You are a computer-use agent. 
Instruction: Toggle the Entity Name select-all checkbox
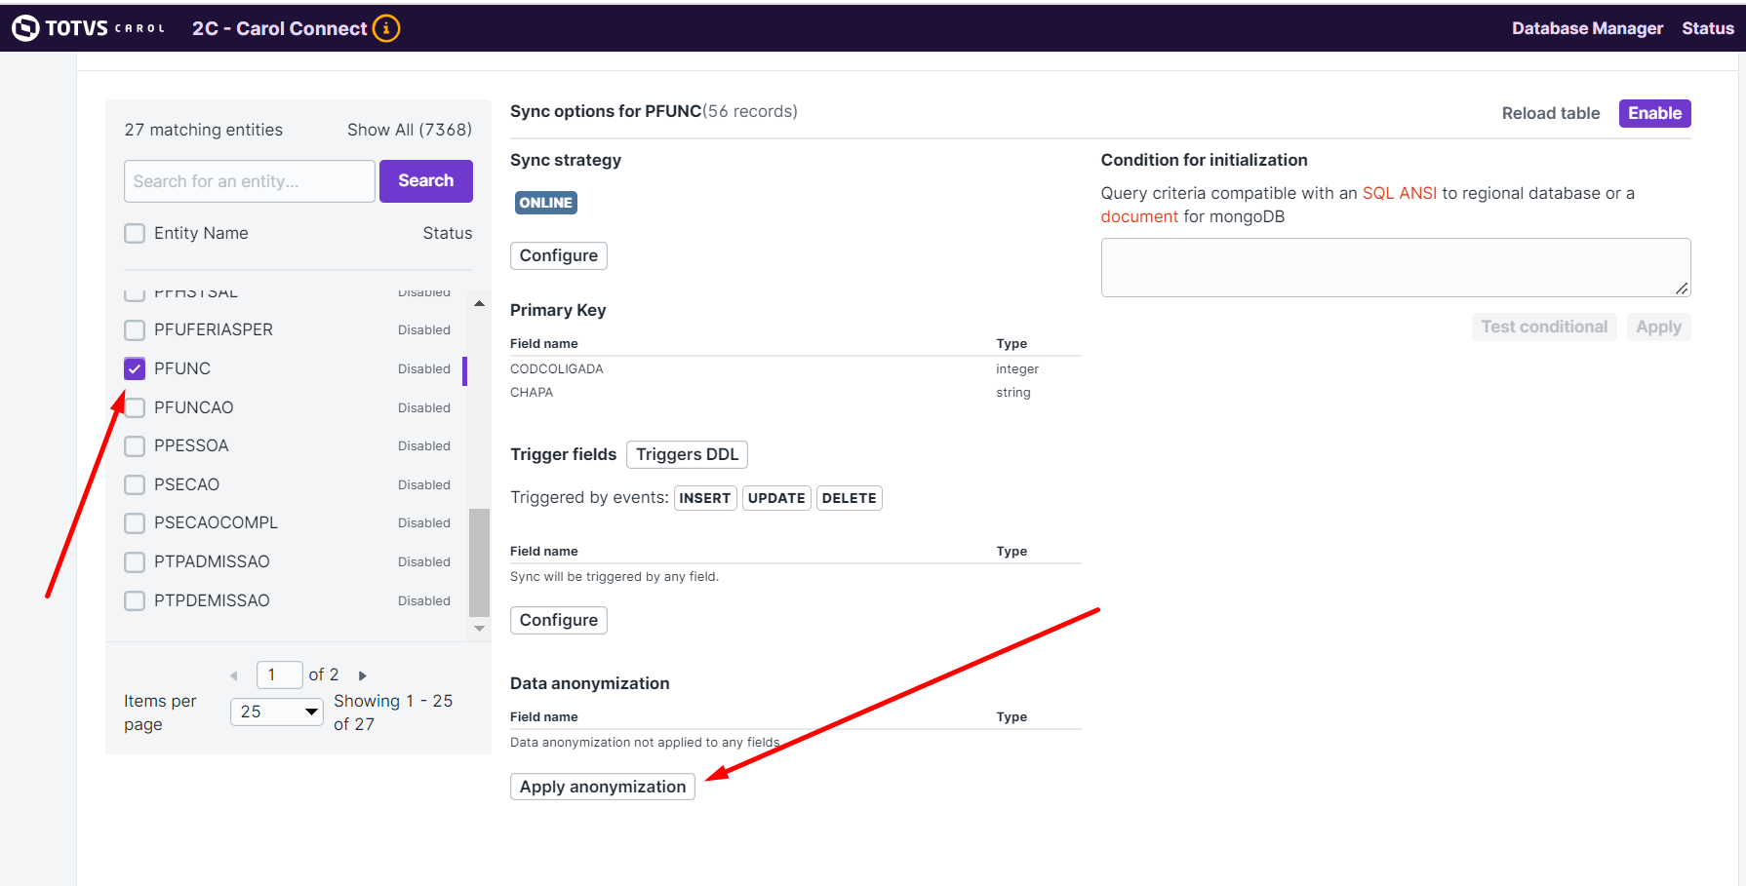[135, 233]
